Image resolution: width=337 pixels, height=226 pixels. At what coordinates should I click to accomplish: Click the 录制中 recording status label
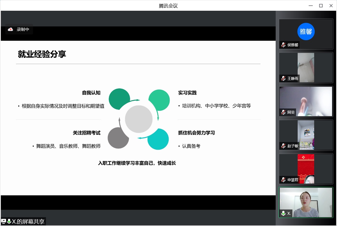point(23,29)
